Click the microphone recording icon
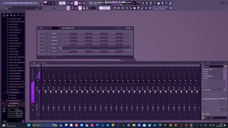Viewport: 228px width, 128px height. point(151,3)
